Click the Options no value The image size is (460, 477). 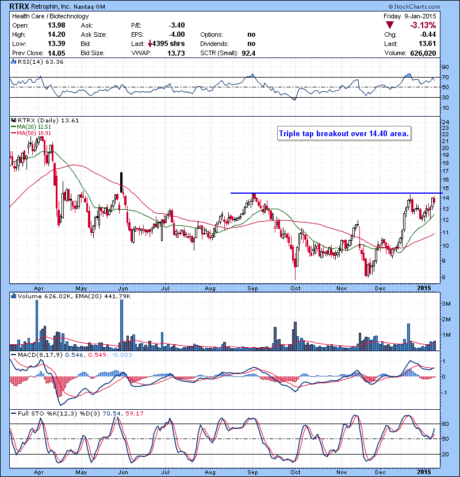coord(251,34)
